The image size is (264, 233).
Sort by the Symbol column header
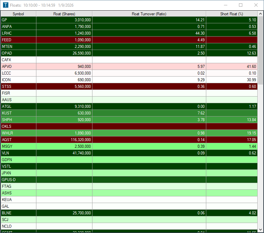click(x=18, y=14)
